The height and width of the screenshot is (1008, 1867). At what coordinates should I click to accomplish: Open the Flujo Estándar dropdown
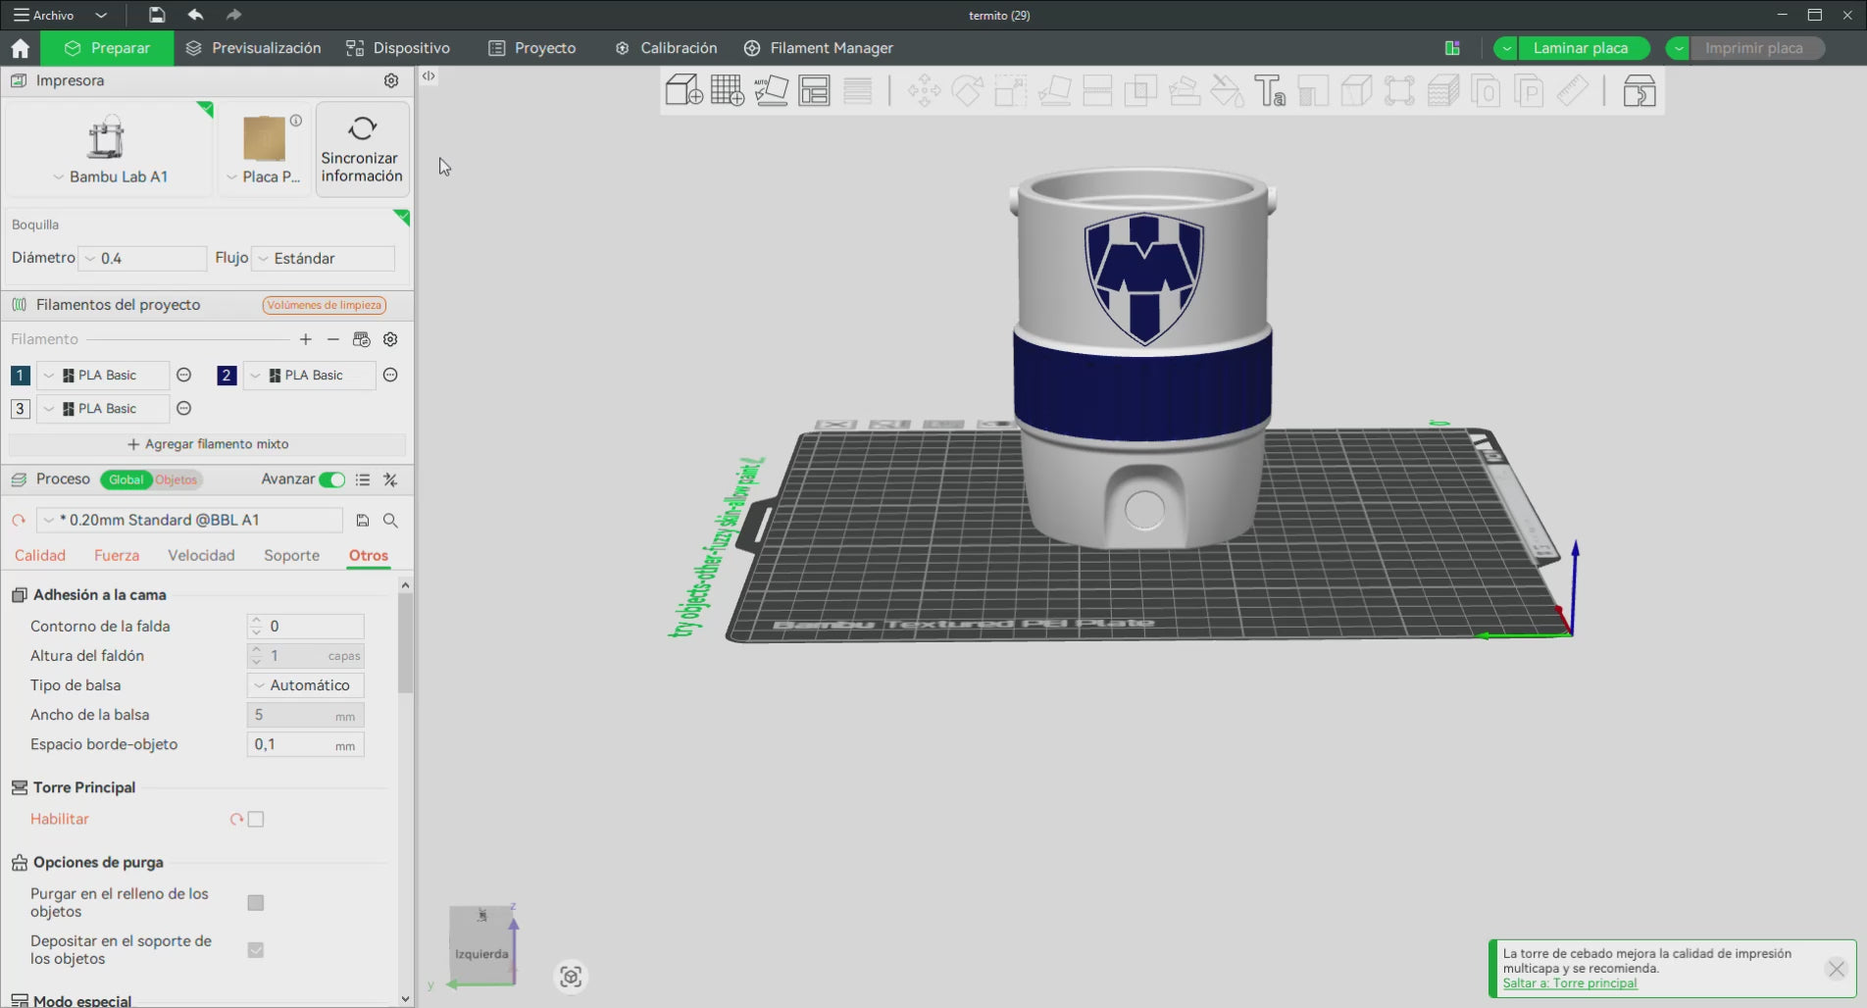click(x=324, y=258)
